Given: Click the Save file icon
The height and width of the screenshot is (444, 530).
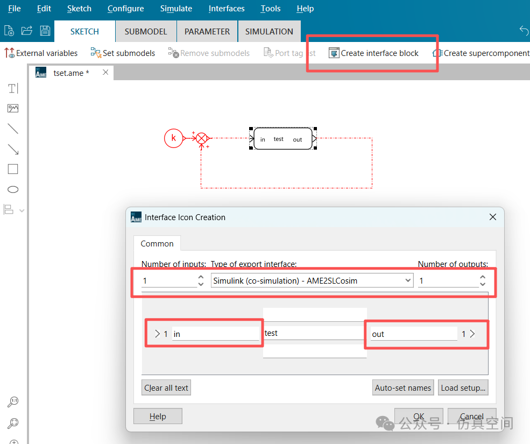Looking at the screenshot, I should (45, 31).
